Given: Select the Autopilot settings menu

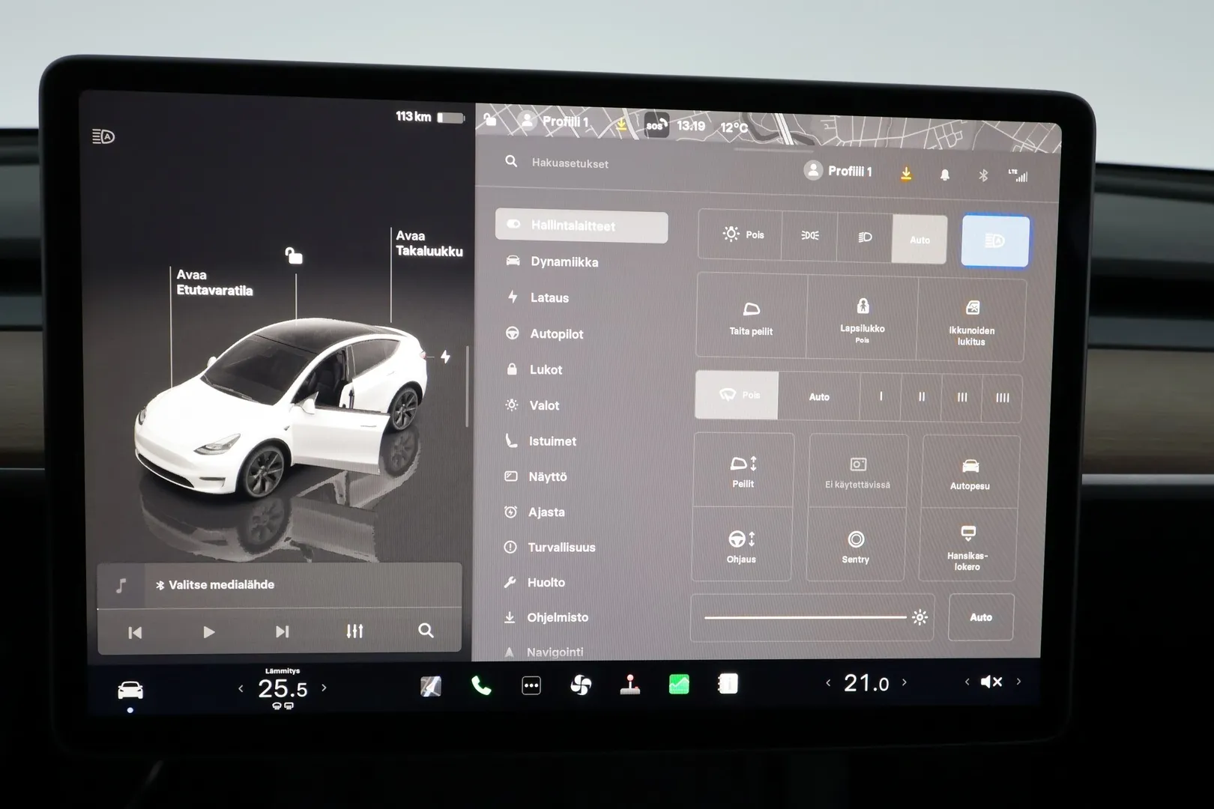Looking at the screenshot, I should [x=556, y=334].
